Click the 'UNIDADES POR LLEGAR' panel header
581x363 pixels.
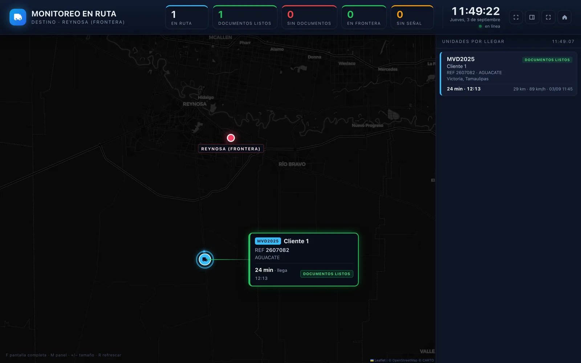click(x=473, y=41)
